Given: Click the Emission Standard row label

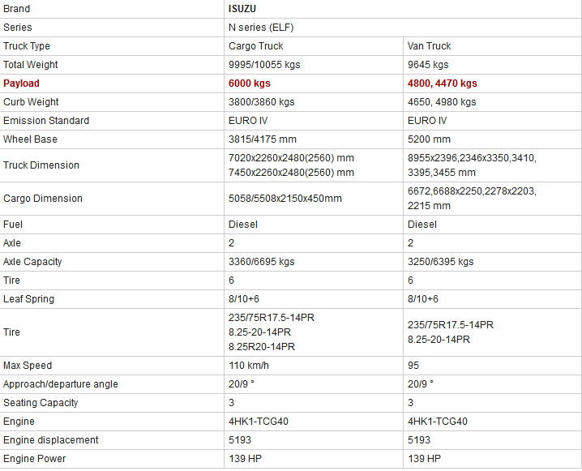Looking at the screenshot, I should [46, 121].
